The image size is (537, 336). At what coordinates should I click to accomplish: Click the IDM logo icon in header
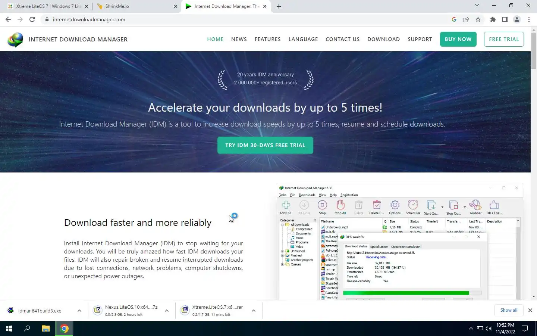click(x=15, y=39)
